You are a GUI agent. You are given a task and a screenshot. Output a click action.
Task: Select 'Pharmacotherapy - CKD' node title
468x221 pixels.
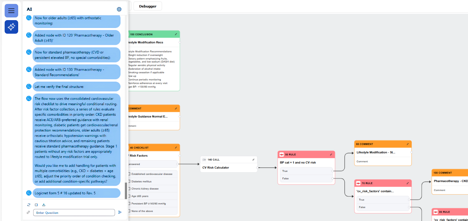(451, 181)
